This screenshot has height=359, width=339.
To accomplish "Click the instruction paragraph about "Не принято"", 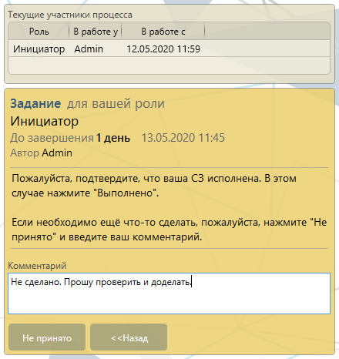I will click(x=169, y=230).
